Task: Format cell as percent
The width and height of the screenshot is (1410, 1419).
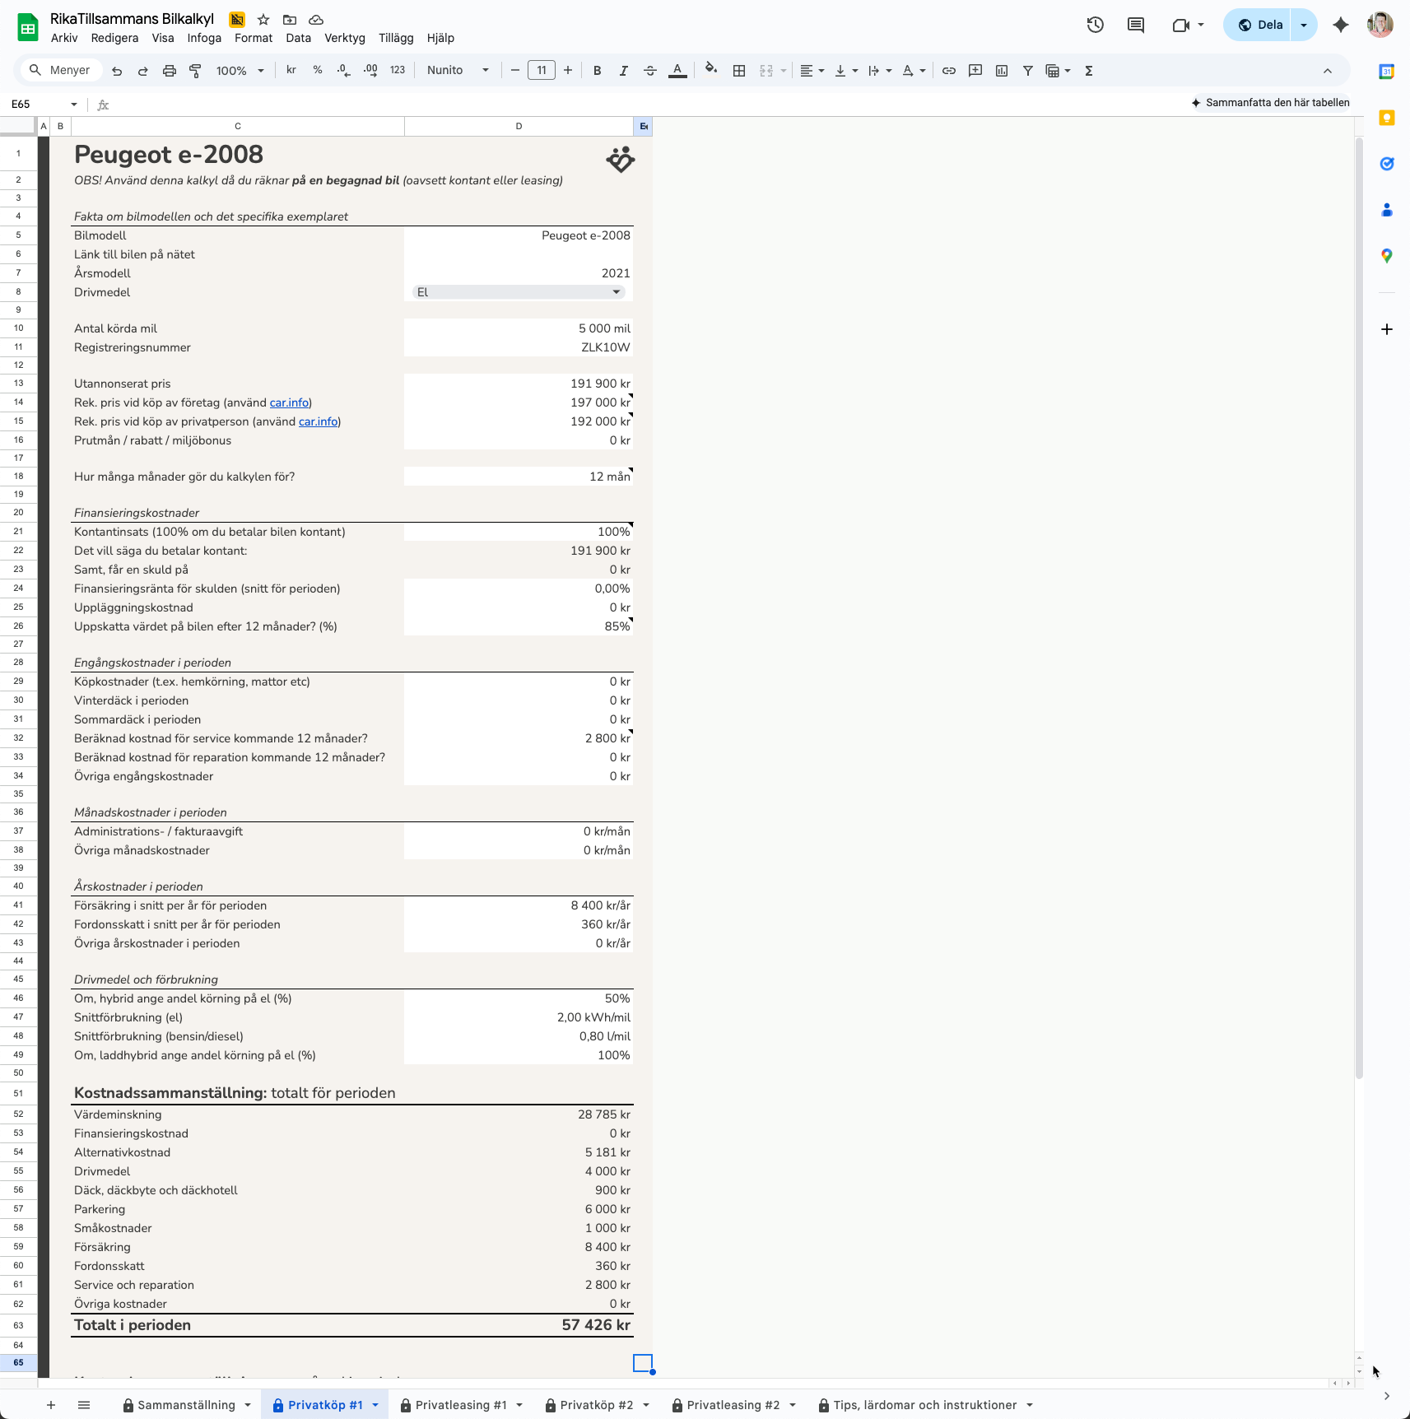Action: [x=318, y=71]
